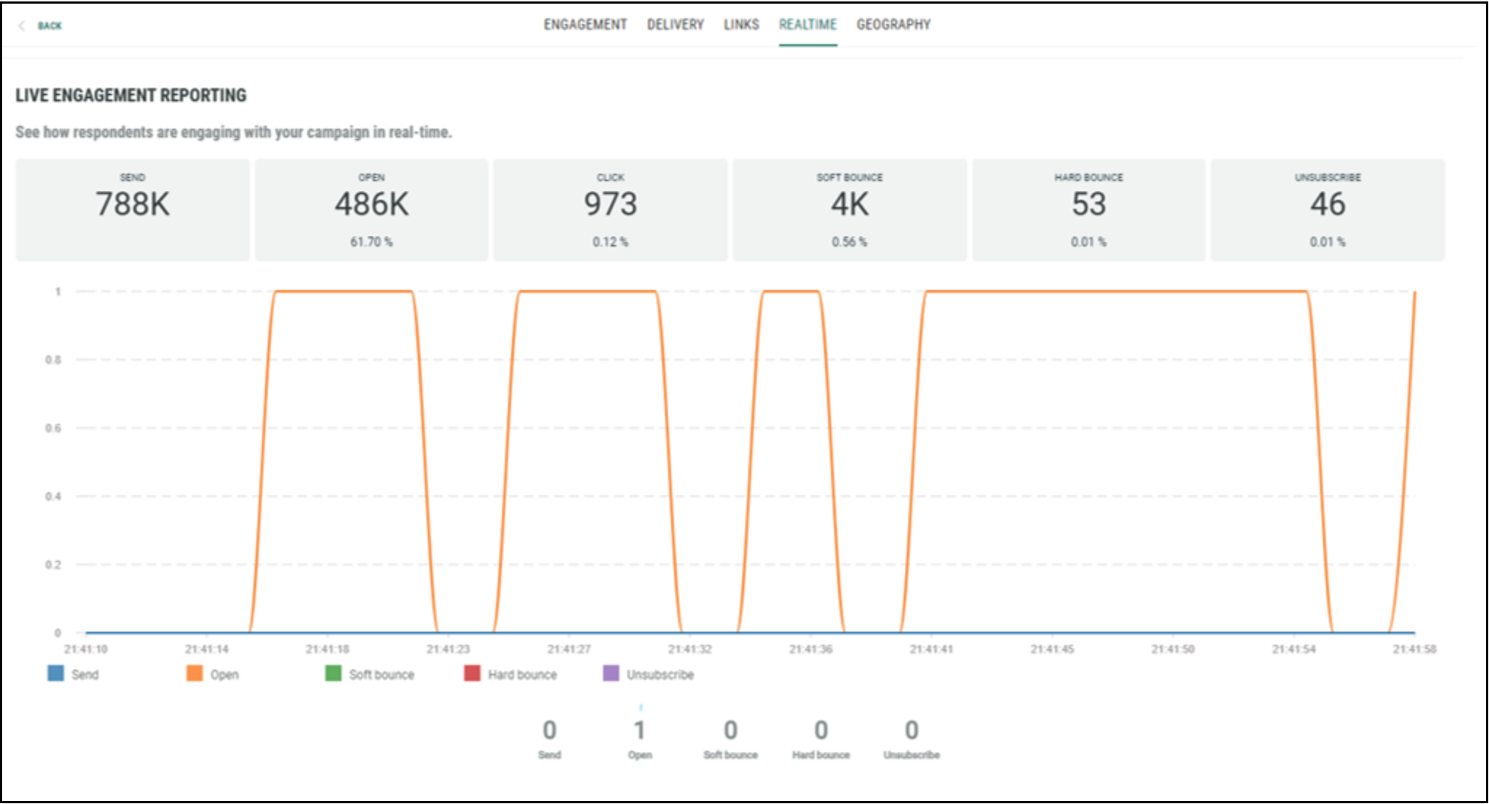Click the OPEN 486K stat card
1489x804 pixels.
point(371,209)
